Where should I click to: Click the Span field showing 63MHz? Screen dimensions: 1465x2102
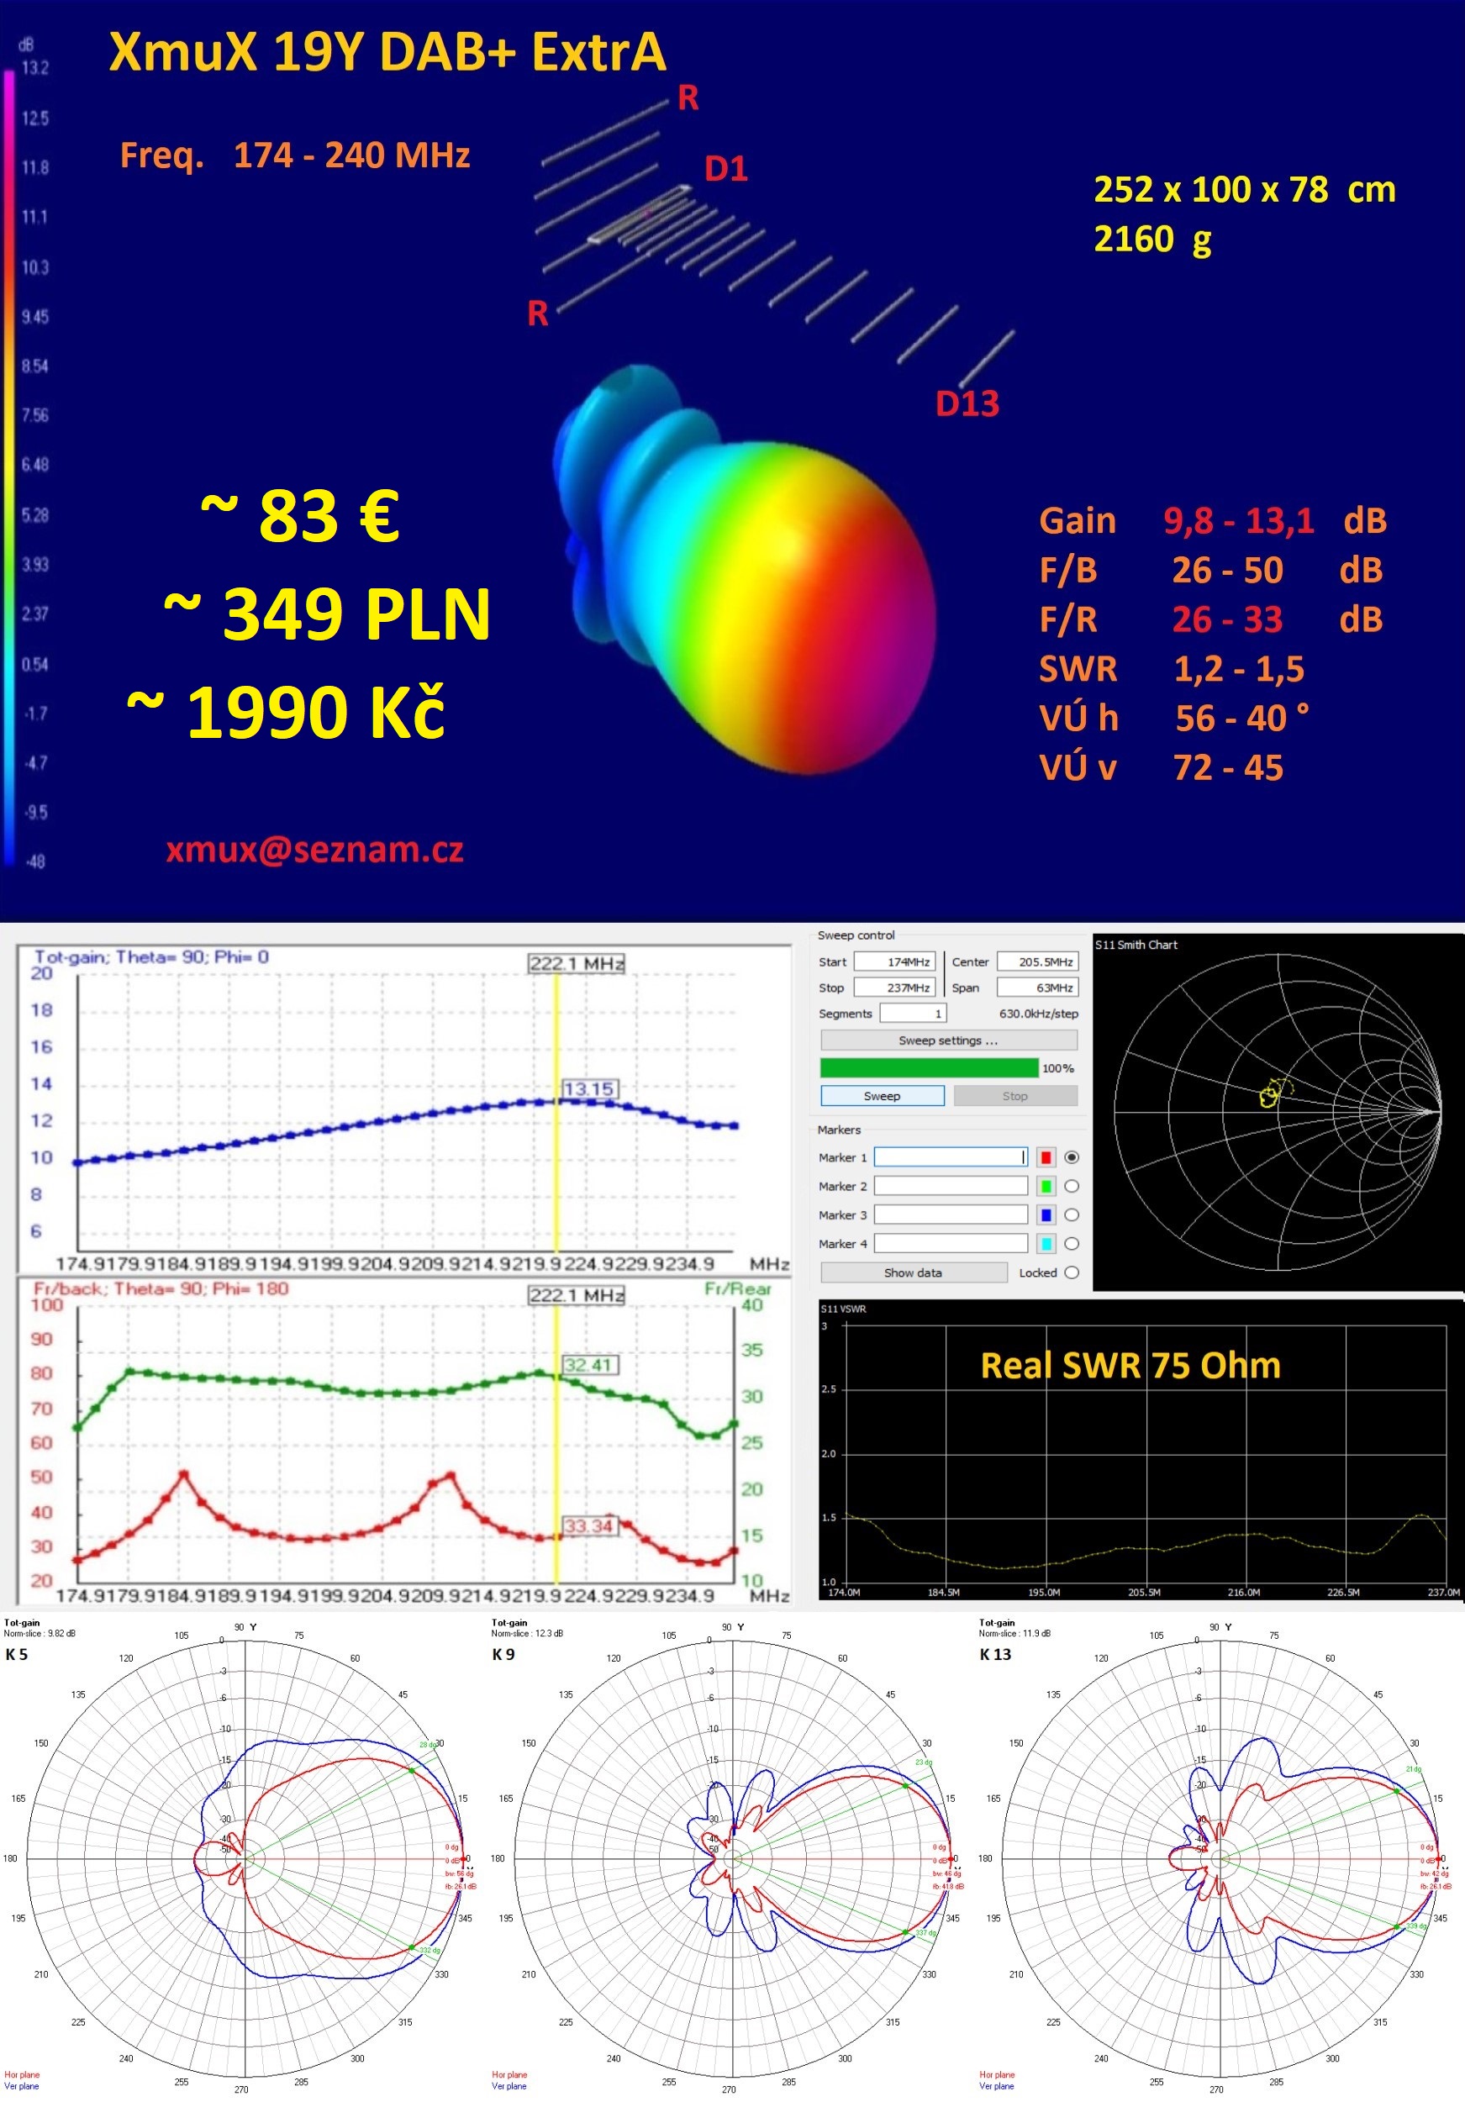tap(1037, 987)
